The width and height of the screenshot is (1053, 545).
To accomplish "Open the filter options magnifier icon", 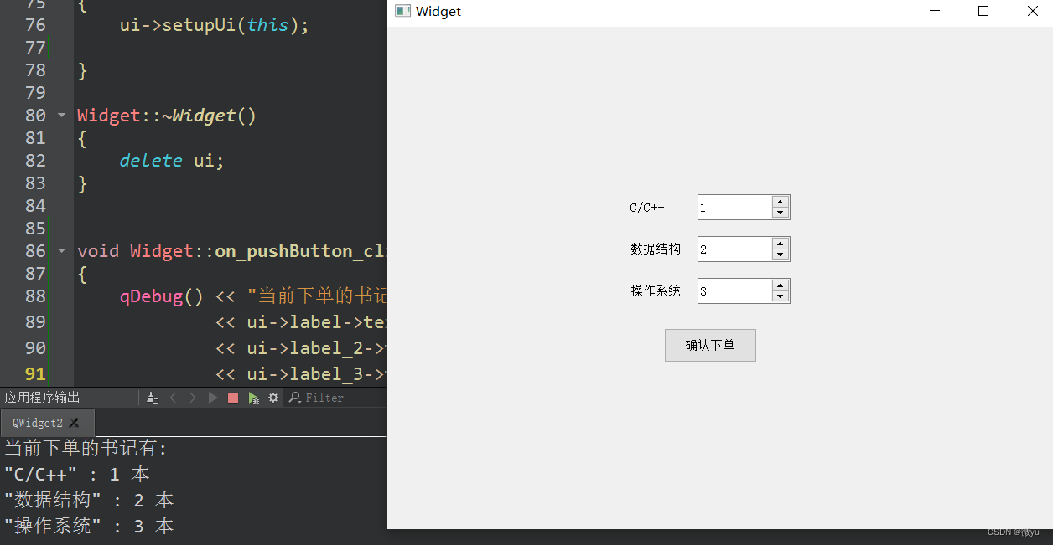I will (295, 398).
